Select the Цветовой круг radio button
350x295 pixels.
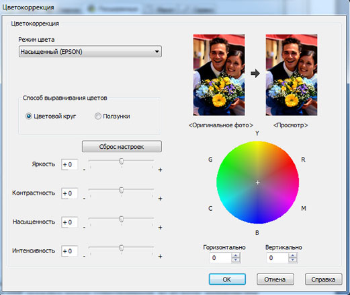click(29, 117)
